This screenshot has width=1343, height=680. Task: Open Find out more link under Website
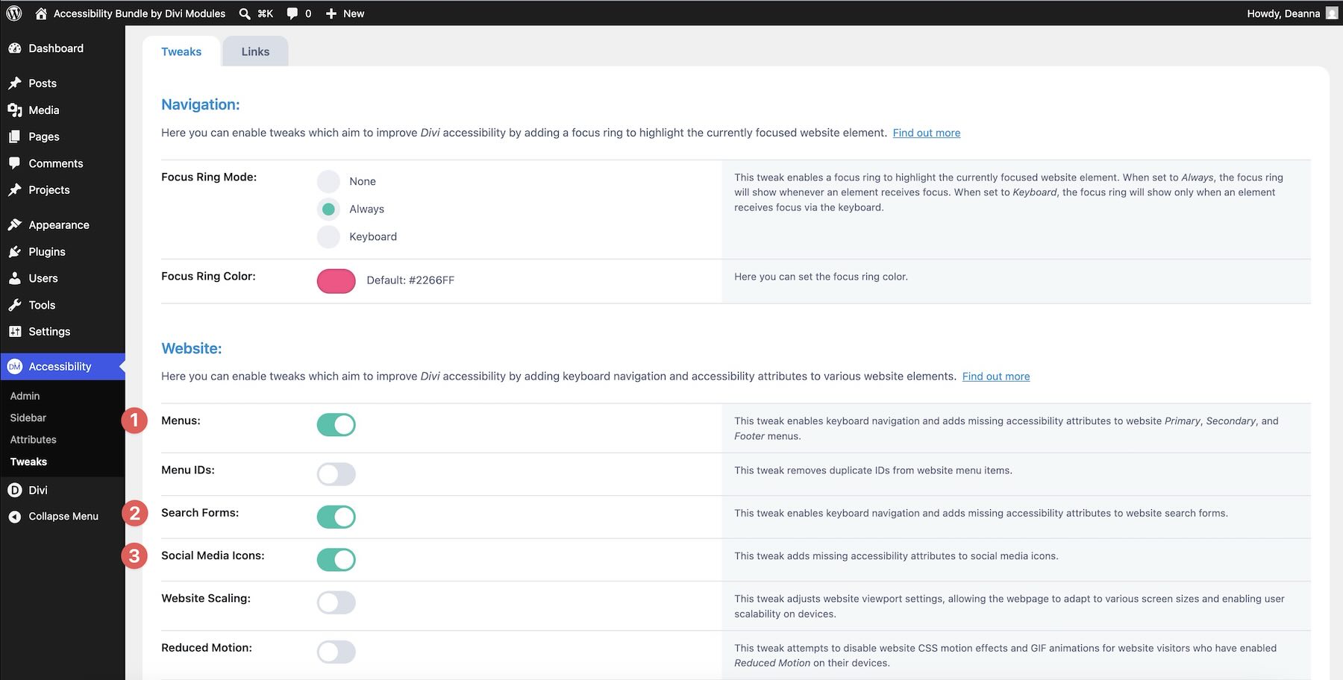pyautogui.click(x=996, y=377)
